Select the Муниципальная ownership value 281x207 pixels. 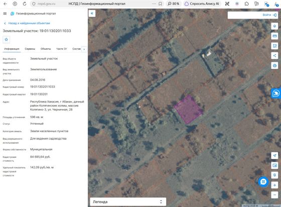[41, 149]
